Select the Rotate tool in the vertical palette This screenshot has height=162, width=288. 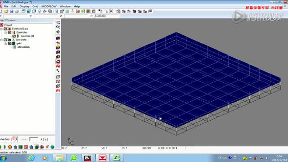pyautogui.click(x=58, y=32)
